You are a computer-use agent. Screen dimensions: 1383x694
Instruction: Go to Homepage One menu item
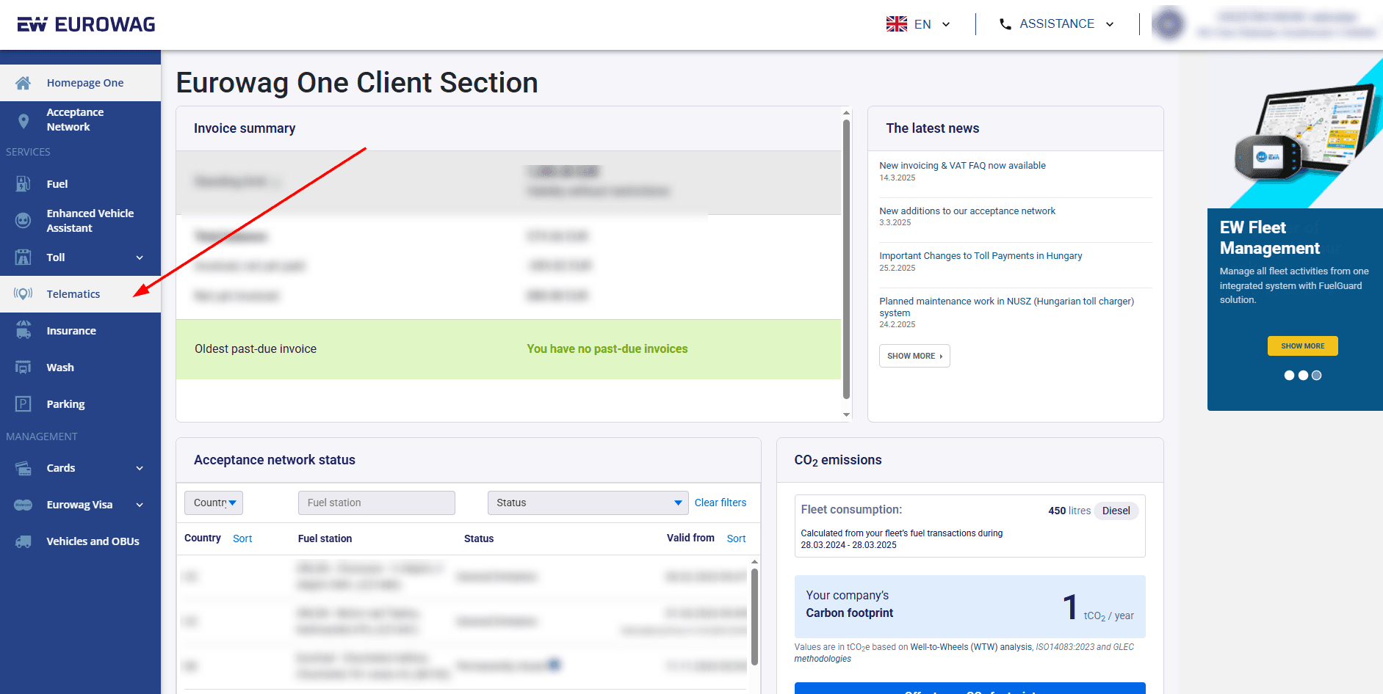tap(81, 83)
